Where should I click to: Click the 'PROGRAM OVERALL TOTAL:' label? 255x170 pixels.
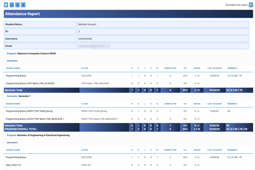pyautogui.click(x=21, y=129)
